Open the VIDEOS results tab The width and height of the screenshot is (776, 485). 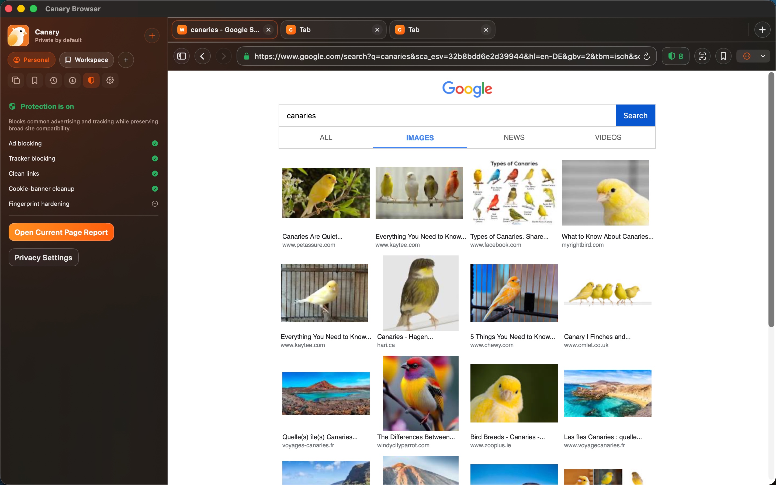pos(608,137)
